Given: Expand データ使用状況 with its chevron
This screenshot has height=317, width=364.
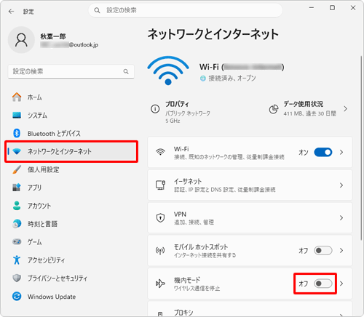Looking at the screenshot, I should coord(345,109).
